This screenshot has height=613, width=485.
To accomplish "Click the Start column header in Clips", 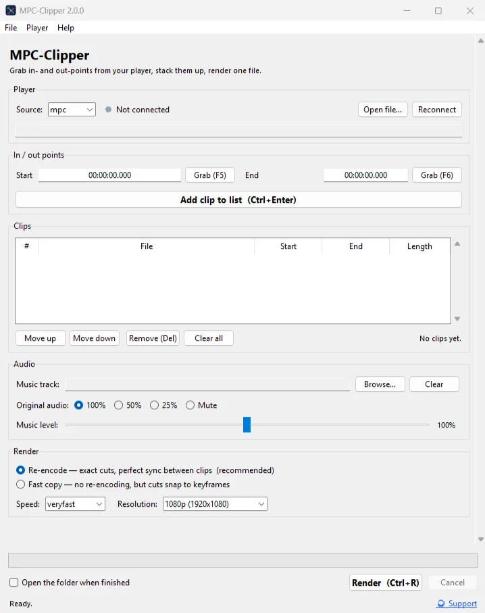I will pyautogui.click(x=288, y=246).
